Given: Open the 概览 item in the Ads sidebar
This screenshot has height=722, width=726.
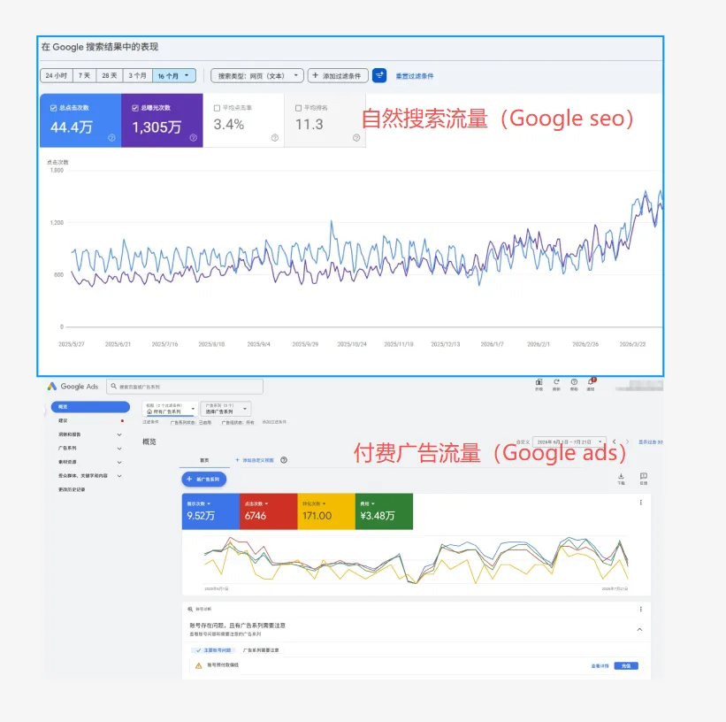Looking at the screenshot, I should (90, 406).
